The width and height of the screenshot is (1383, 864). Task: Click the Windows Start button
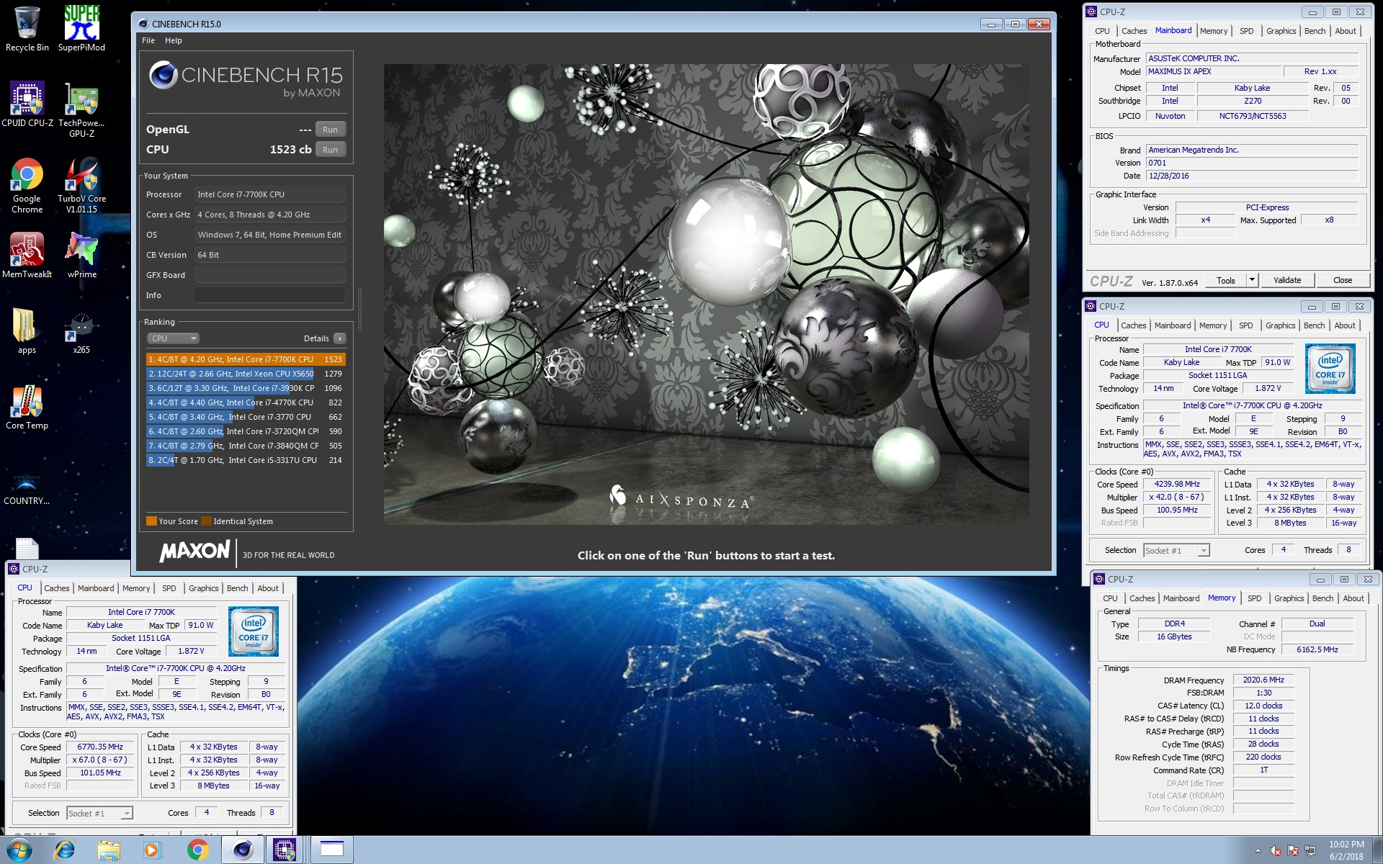[18, 850]
